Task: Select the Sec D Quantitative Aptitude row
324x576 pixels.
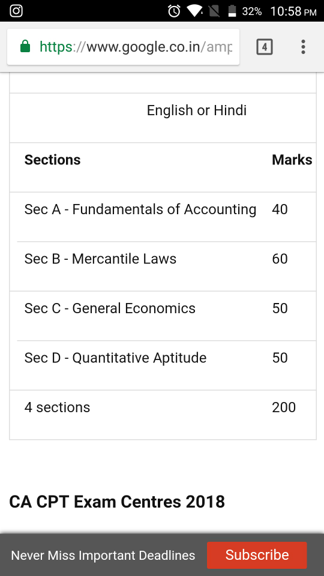Action: [x=163, y=365]
